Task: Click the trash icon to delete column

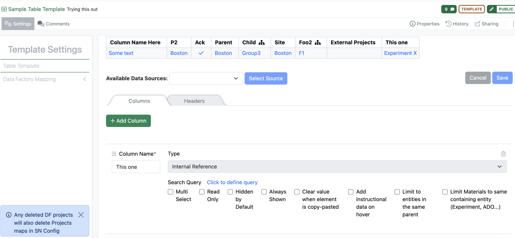Action: 503,154
